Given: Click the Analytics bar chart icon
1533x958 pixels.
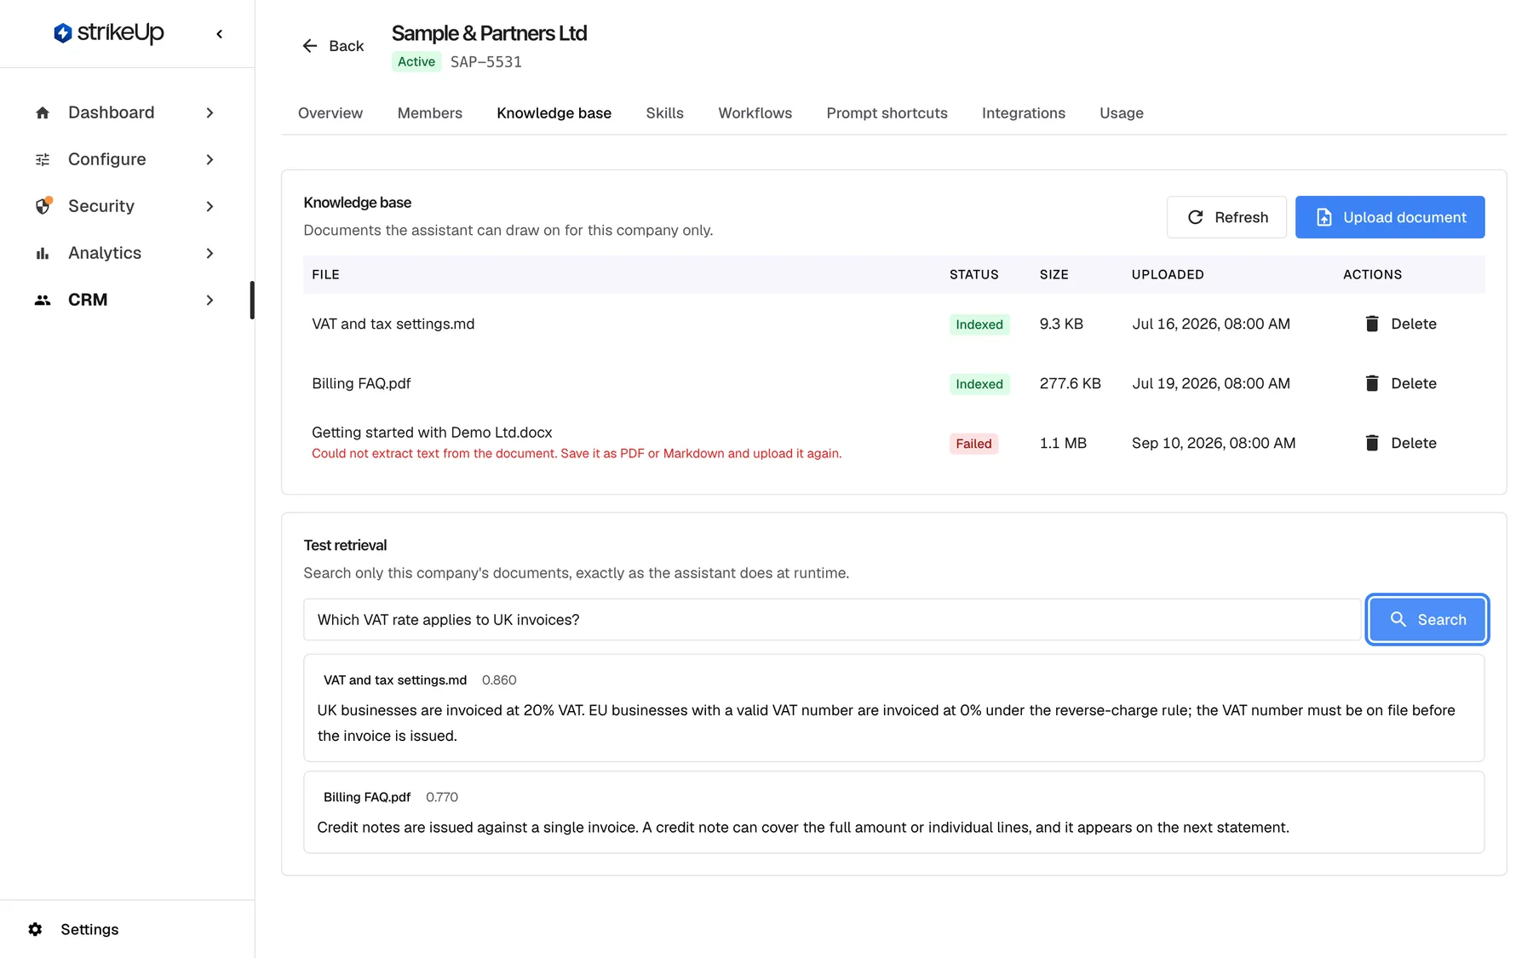Looking at the screenshot, I should pyautogui.click(x=43, y=253).
